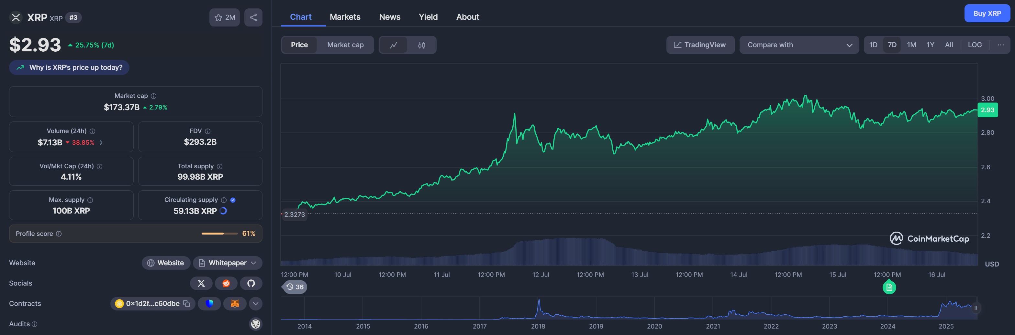Open Volume (24h) info icon
Screen dimensions: 1015x335
click(x=92, y=131)
